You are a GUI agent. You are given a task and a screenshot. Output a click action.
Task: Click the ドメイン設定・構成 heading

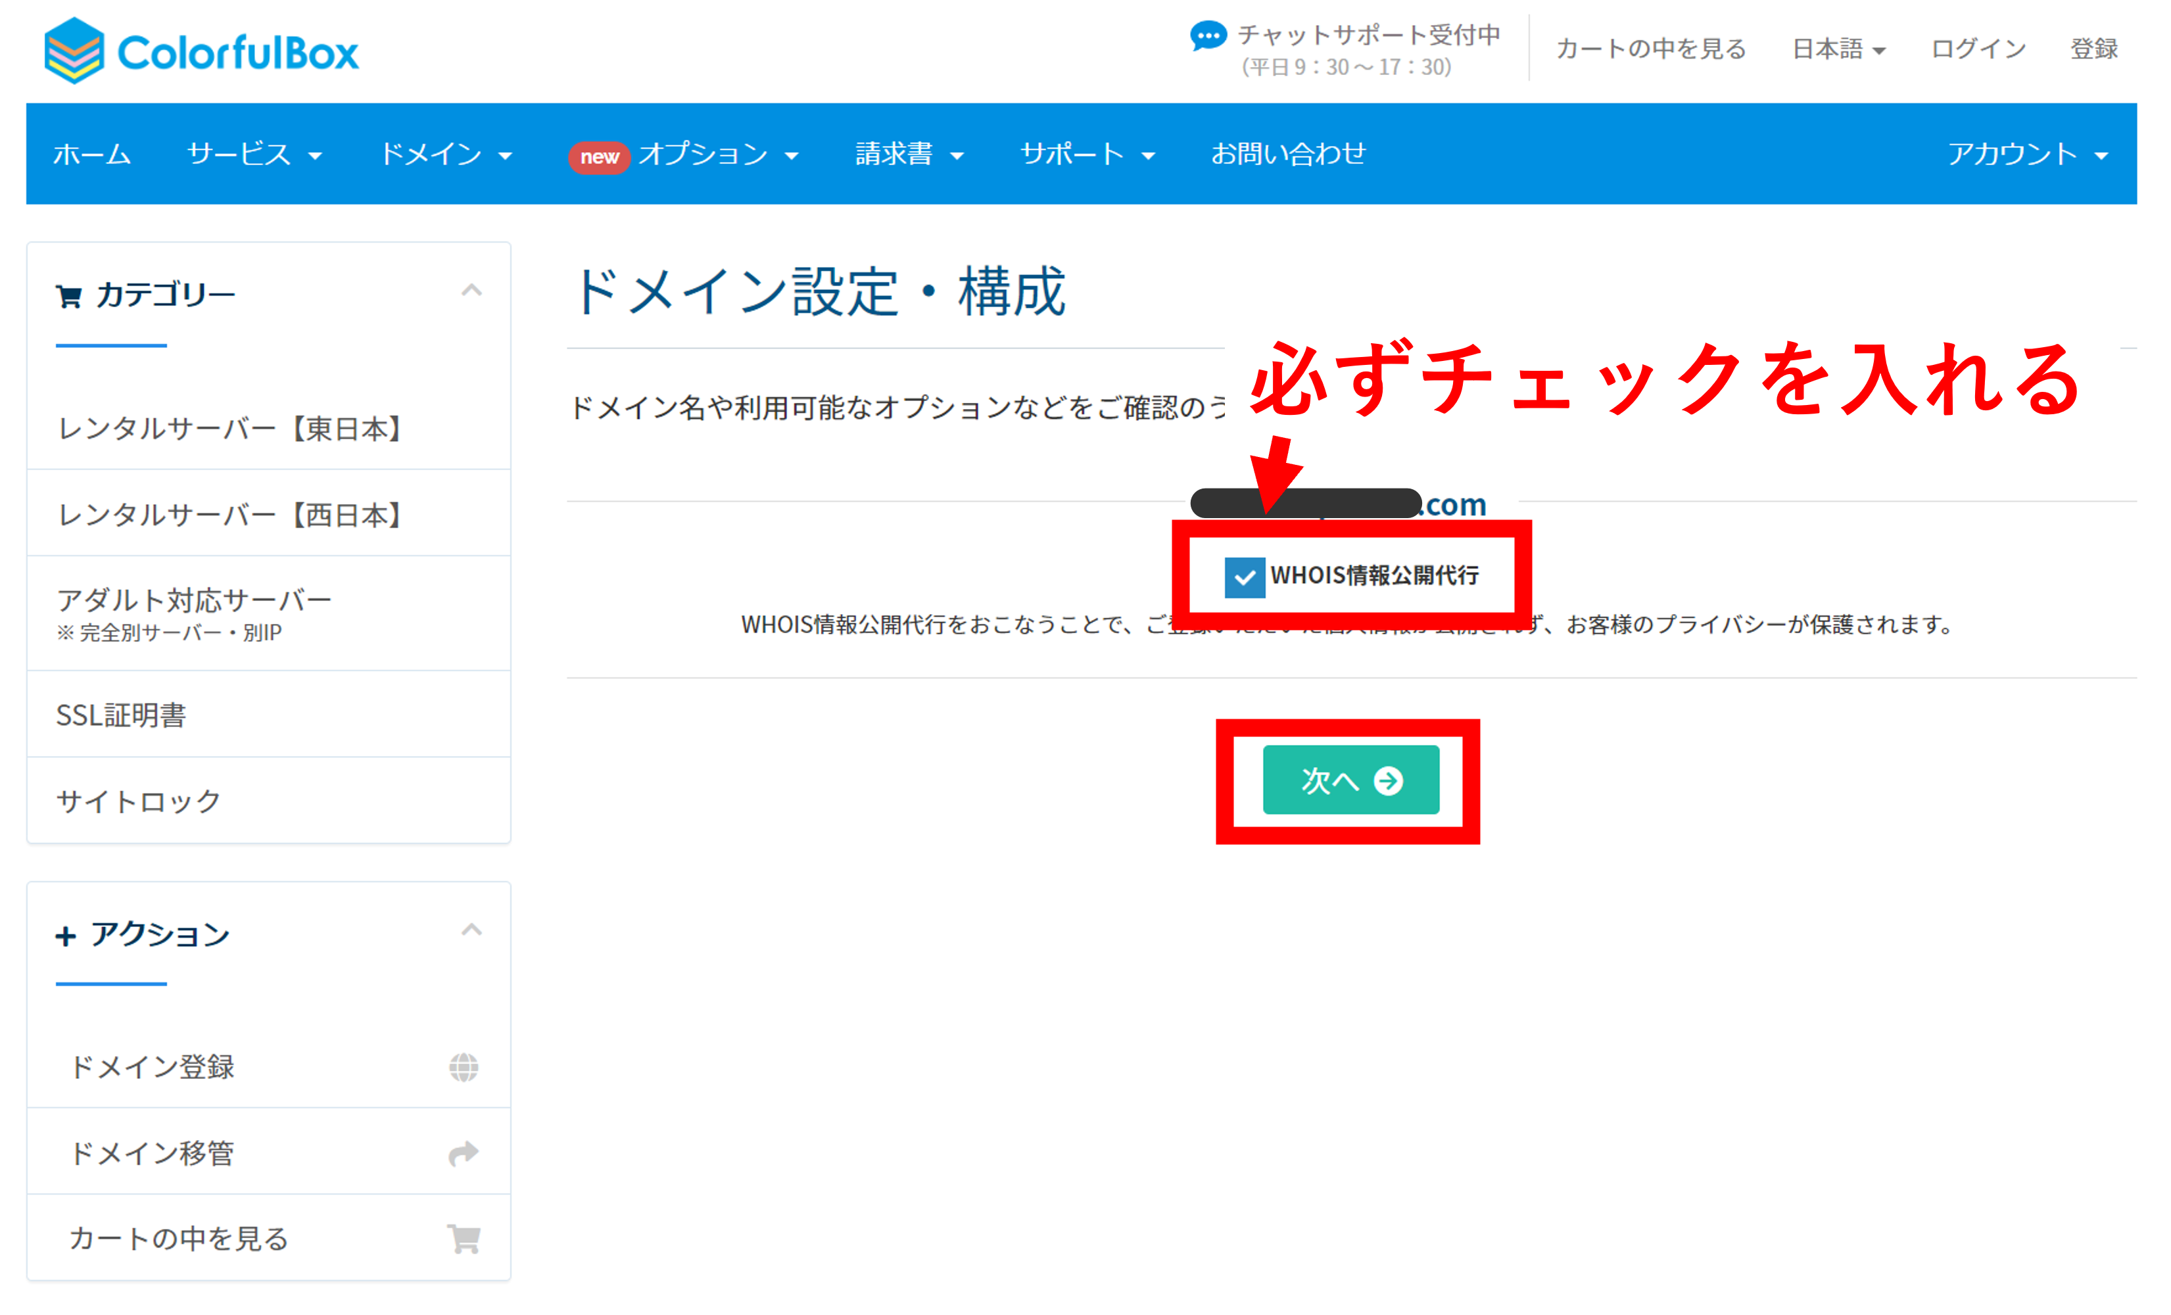point(819,291)
